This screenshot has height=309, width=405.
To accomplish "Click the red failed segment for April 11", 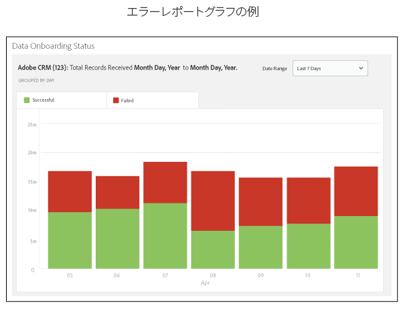I will tap(356, 191).
